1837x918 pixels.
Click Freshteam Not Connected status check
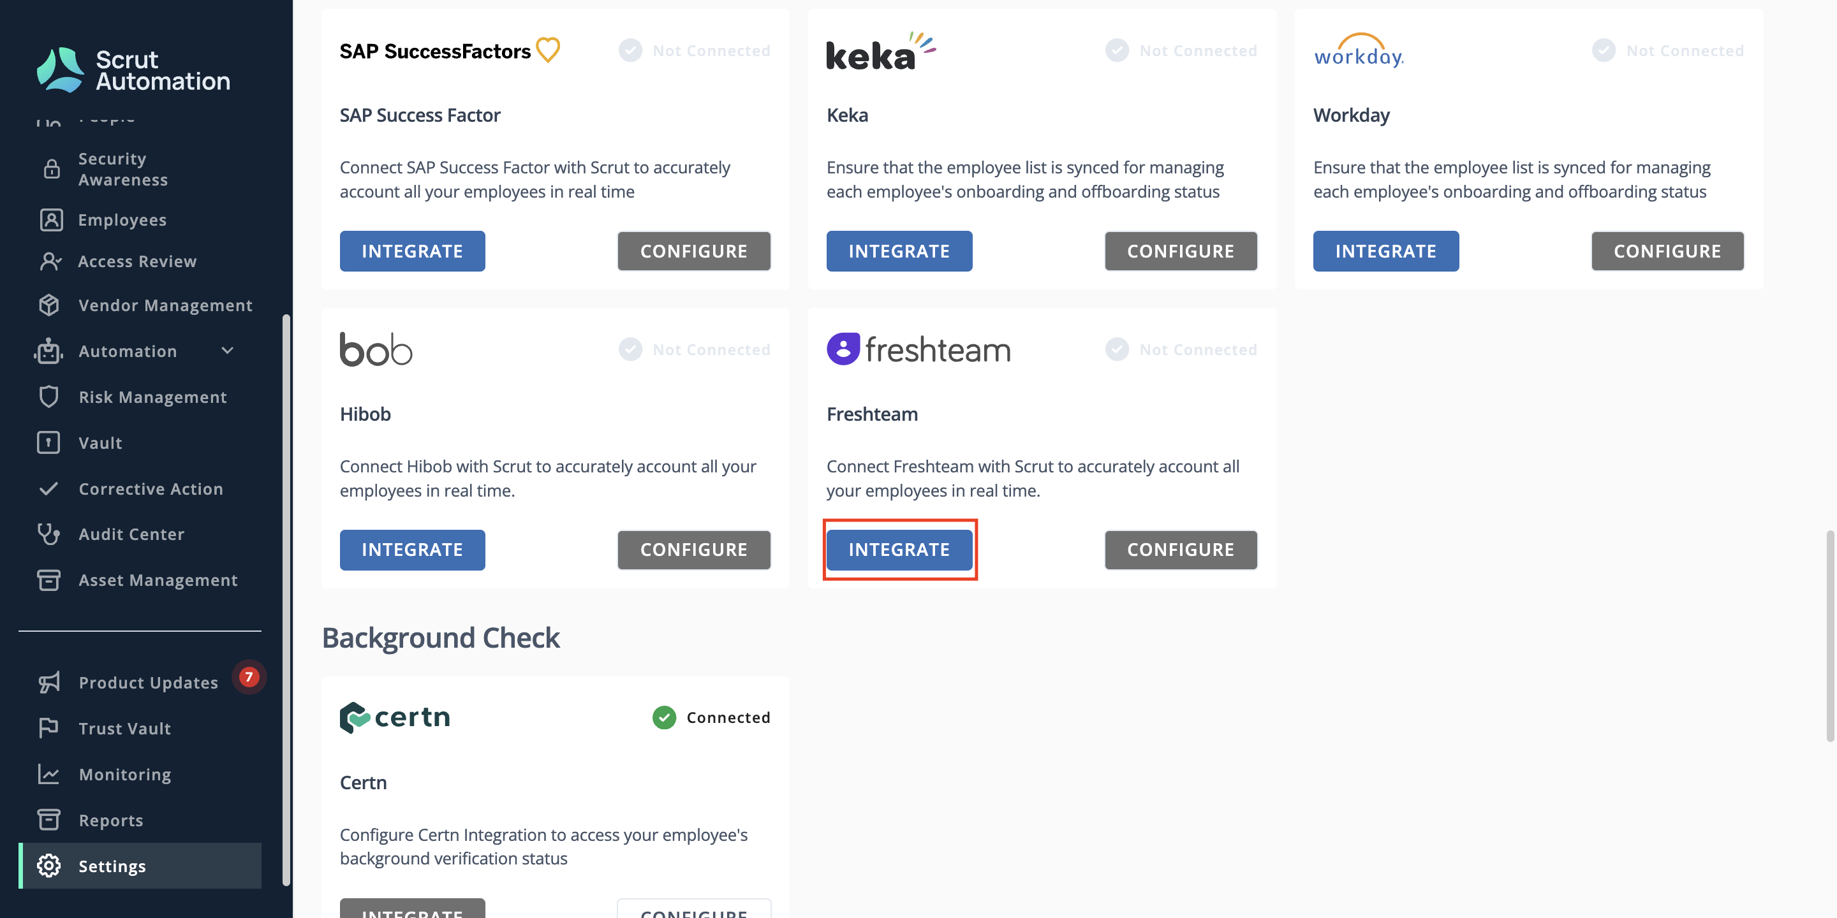(1117, 349)
